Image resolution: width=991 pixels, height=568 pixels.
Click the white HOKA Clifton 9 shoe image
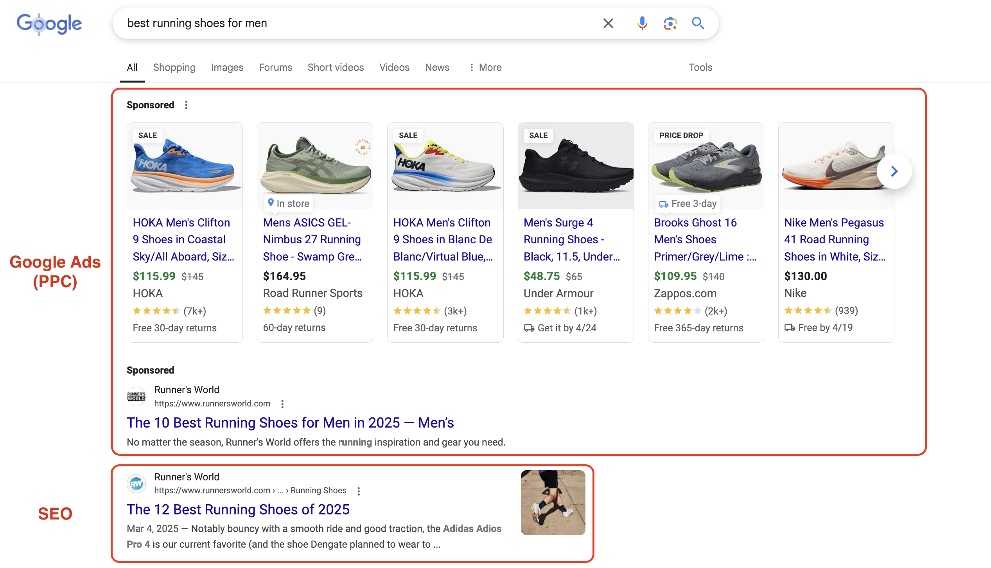tap(445, 166)
